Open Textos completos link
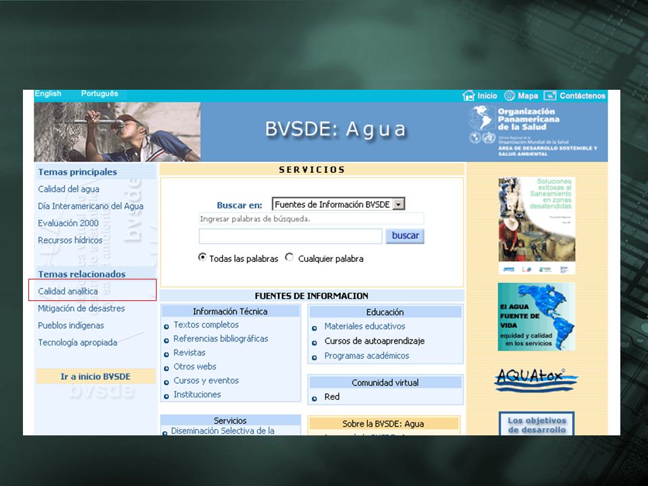This screenshot has width=648, height=486. pyautogui.click(x=207, y=325)
